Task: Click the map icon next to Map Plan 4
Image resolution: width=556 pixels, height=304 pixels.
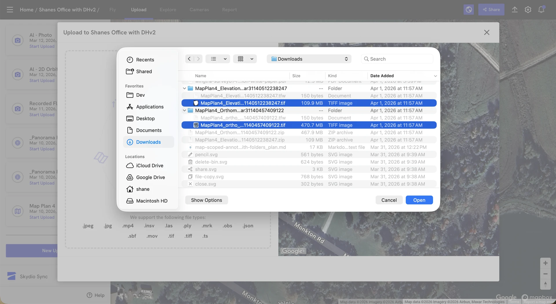Action: coord(18,211)
